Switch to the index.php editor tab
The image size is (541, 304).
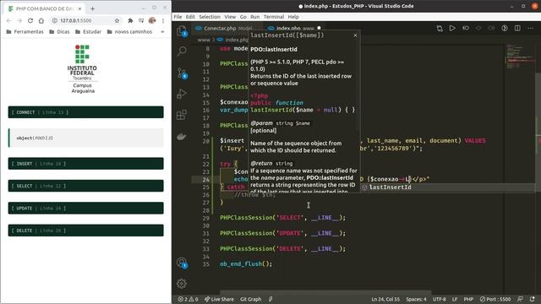tap(295, 28)
